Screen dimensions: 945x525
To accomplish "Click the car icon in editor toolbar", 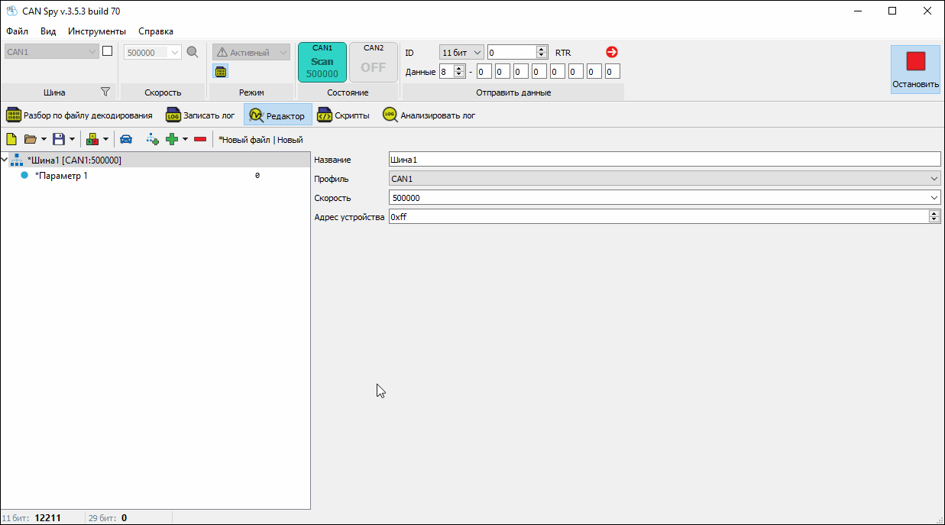I will pyautogui.click(x=126, y=139).
